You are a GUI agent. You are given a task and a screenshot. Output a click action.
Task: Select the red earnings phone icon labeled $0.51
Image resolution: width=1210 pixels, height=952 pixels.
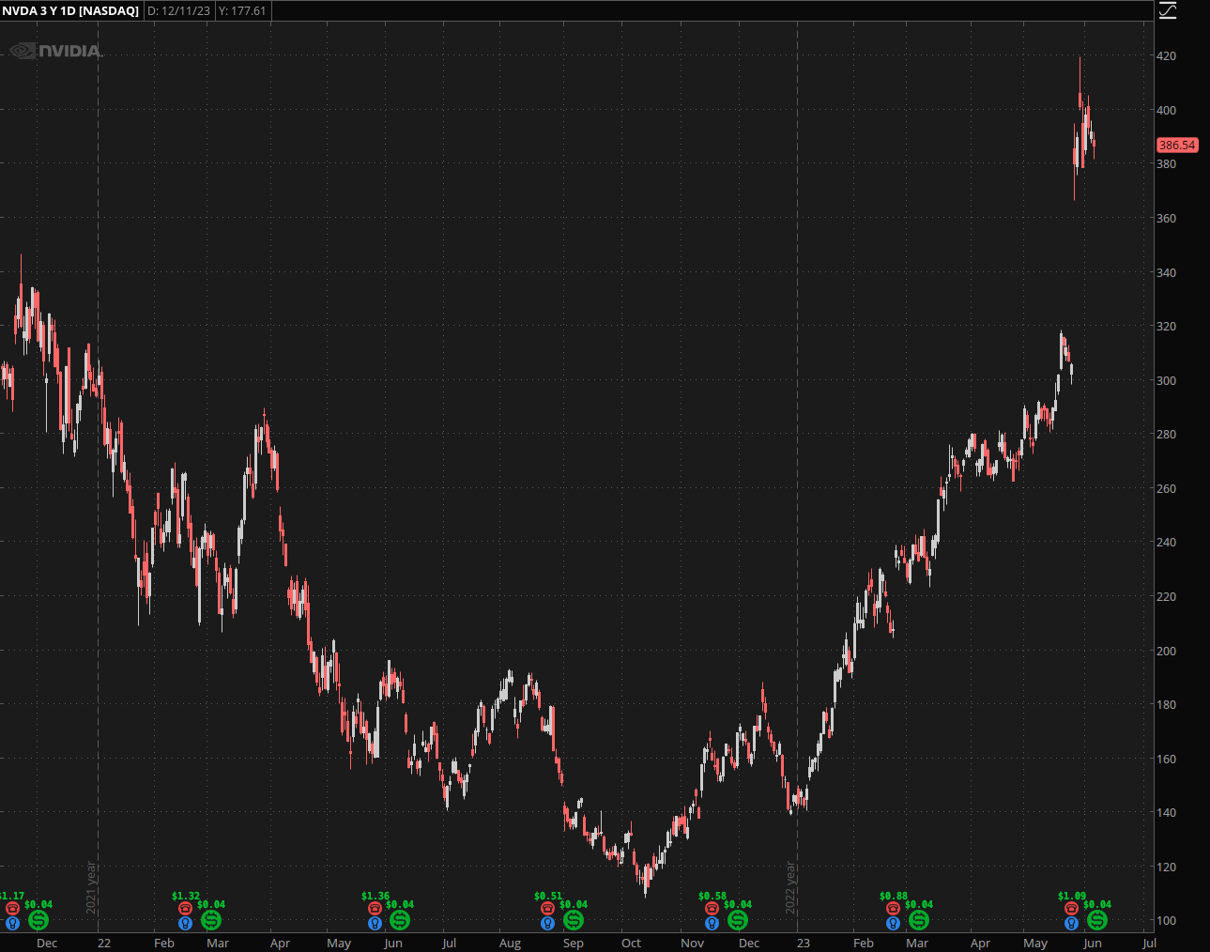coord(548,909)
